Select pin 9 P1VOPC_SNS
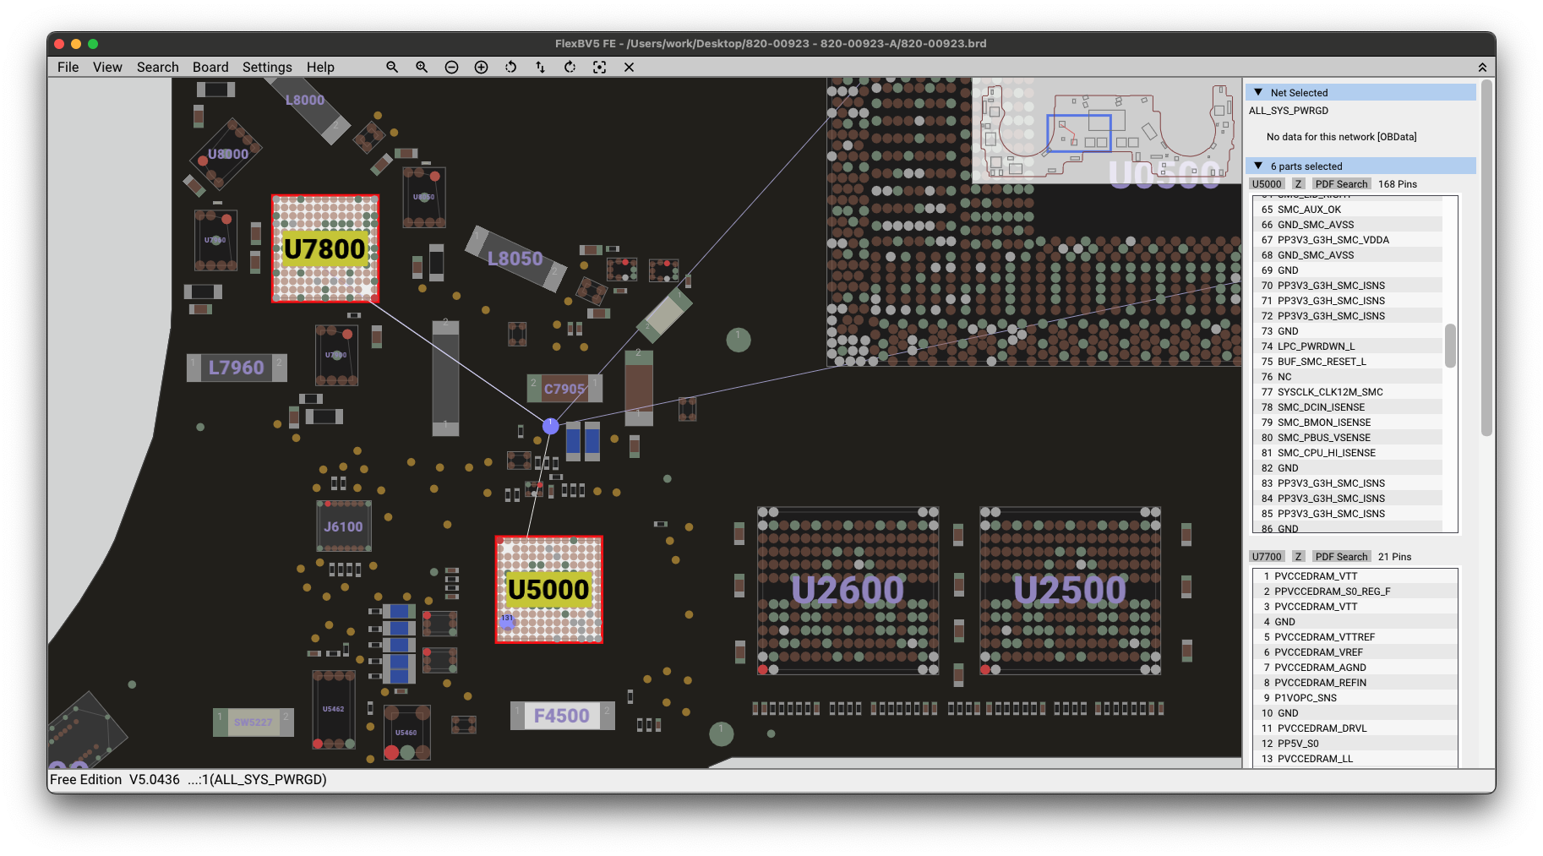 [1355, 698]
